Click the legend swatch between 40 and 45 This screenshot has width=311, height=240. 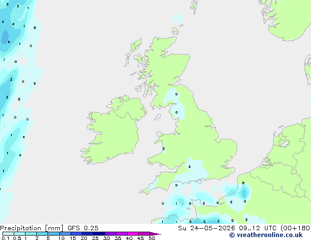coord(133,234)
